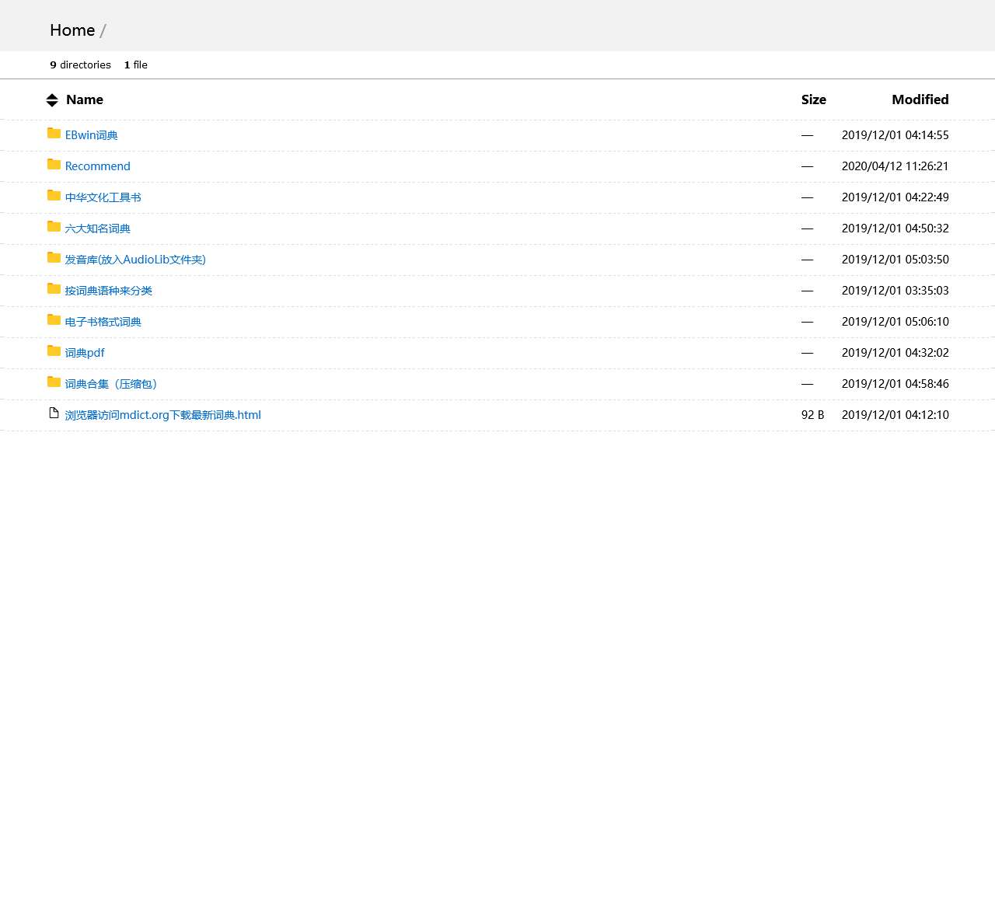The height and width of the screenshot is (907, 995).
Task: Click the date 2019/12/01 04:58:46
Action: (895, 384)
